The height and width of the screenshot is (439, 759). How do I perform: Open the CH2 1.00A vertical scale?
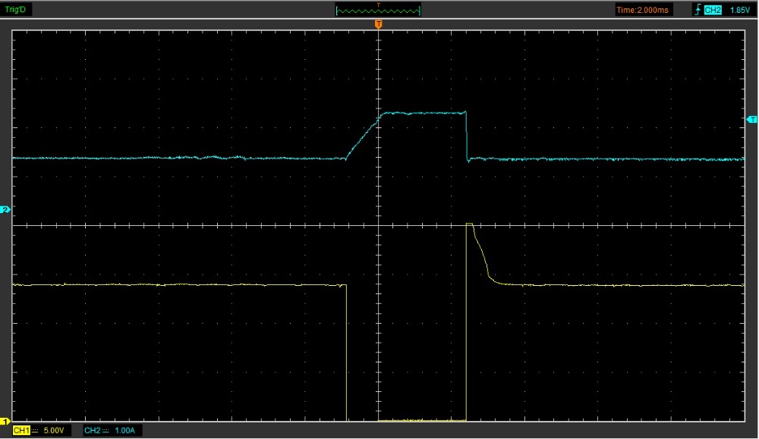click(126, 431)
